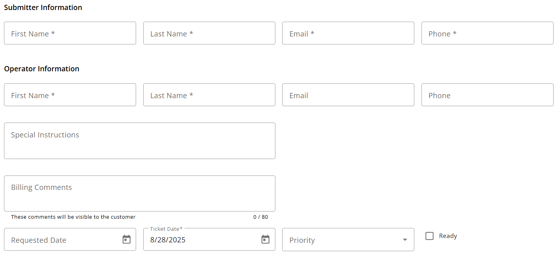Screen dimensions: 560x262
Task: Click Operator Last Name input
Action: pyautogui.click(x=209, y=95)
